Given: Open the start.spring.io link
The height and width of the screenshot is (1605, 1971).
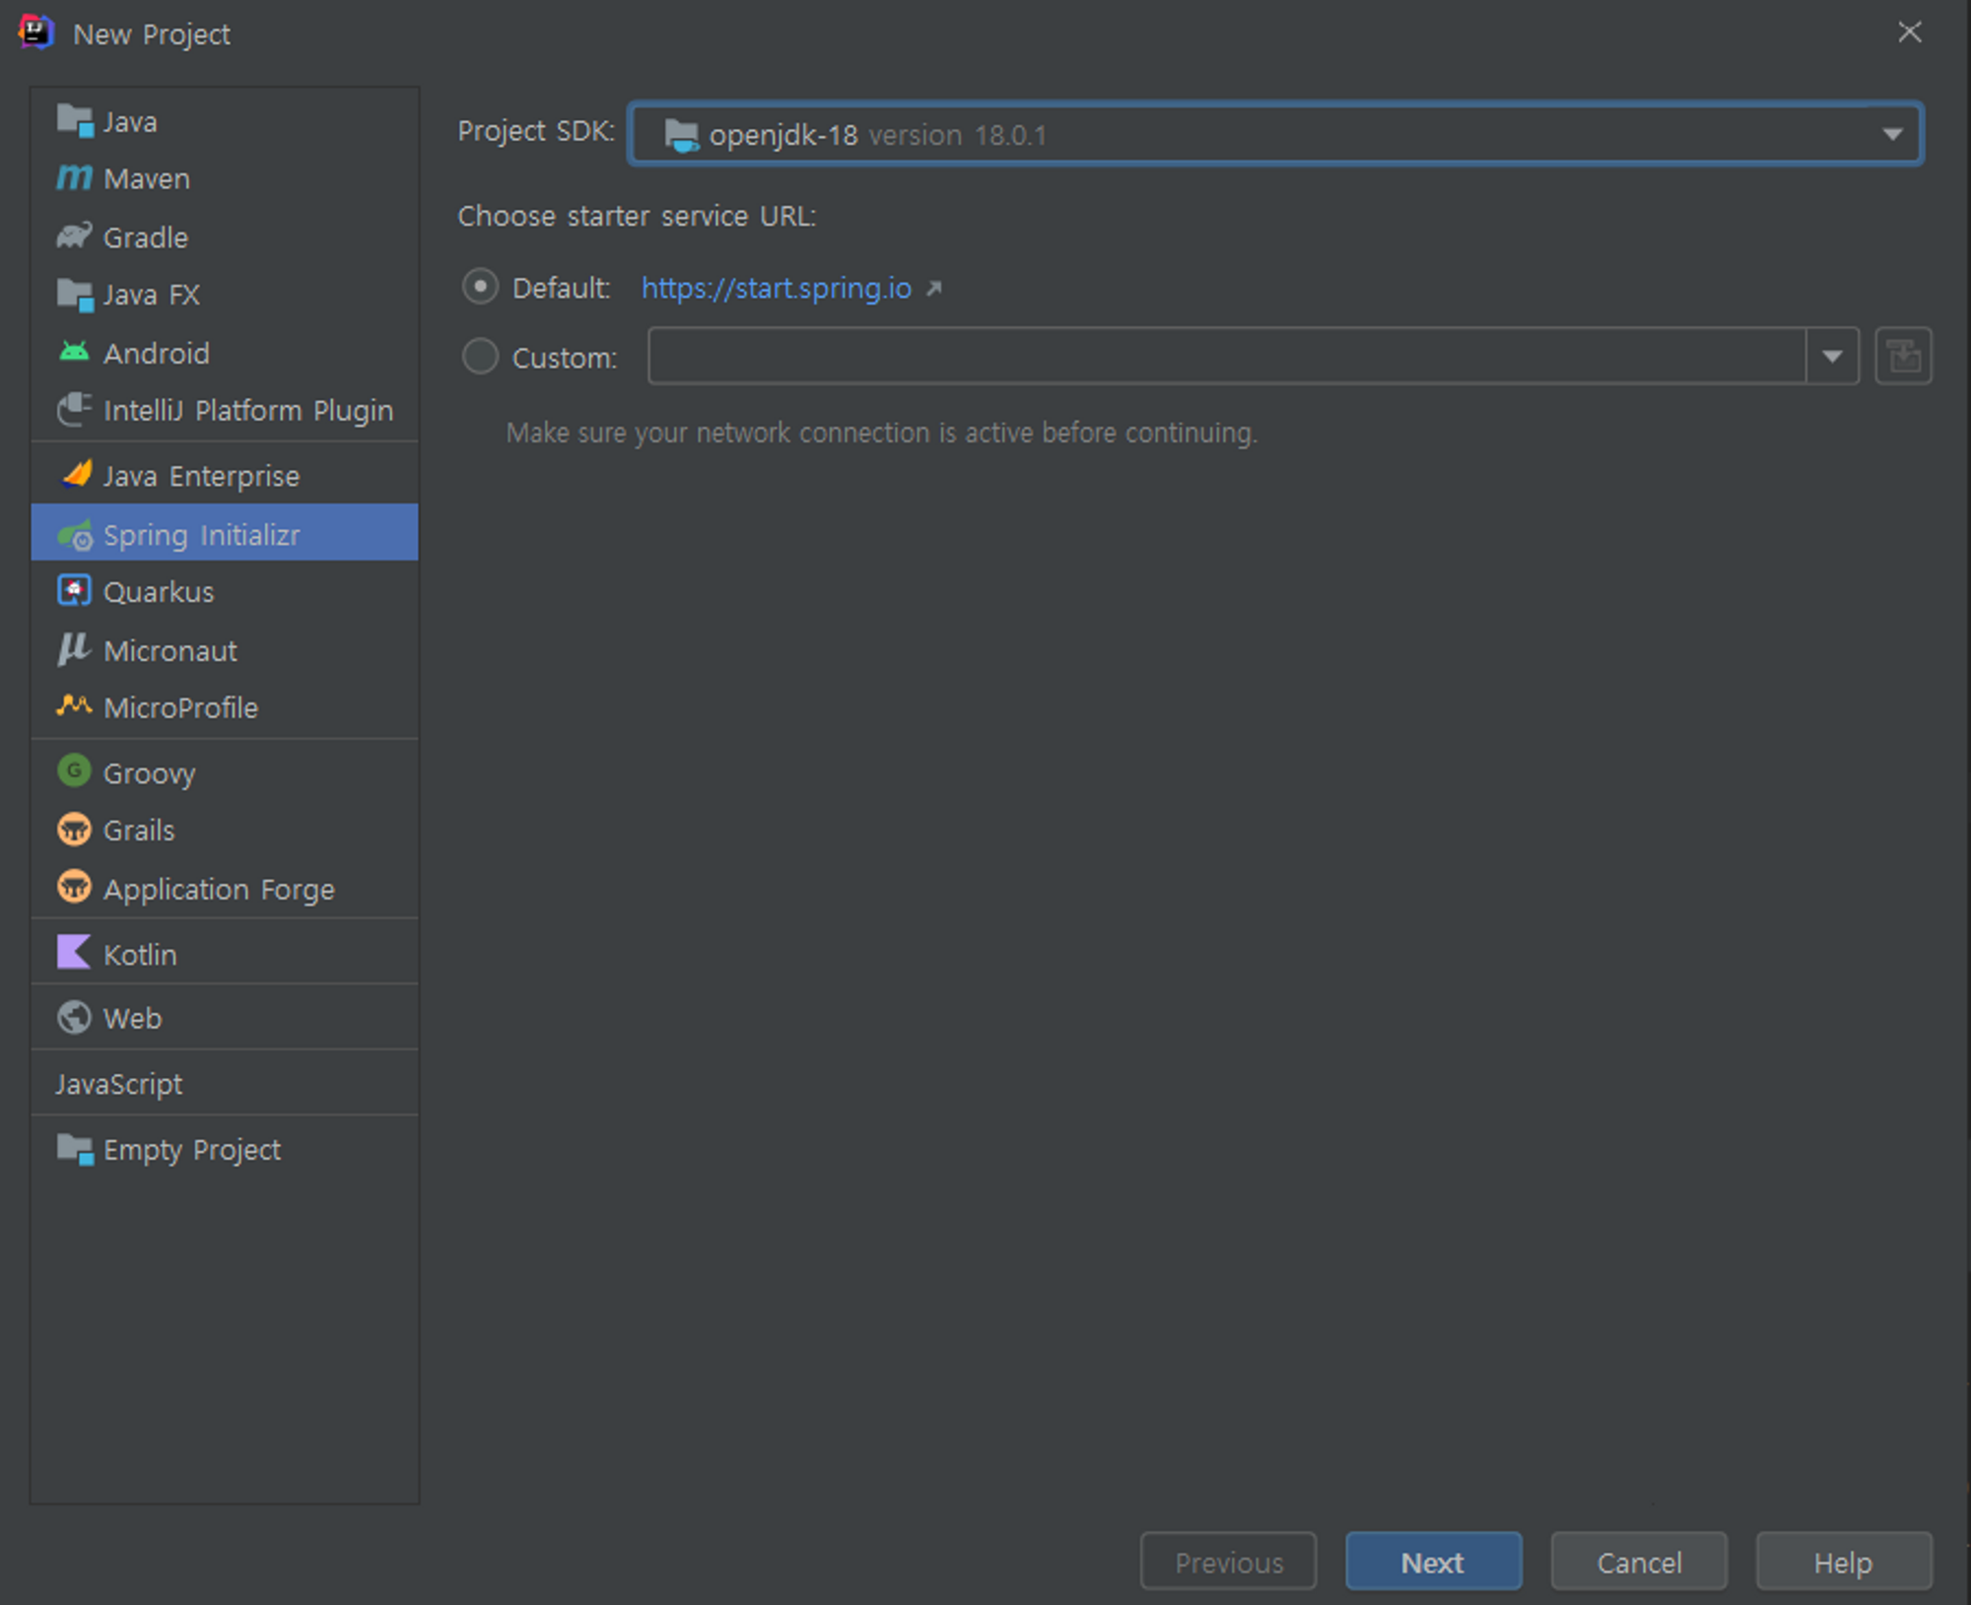Looking at the screenshot, I should click(x=776, y=288).
